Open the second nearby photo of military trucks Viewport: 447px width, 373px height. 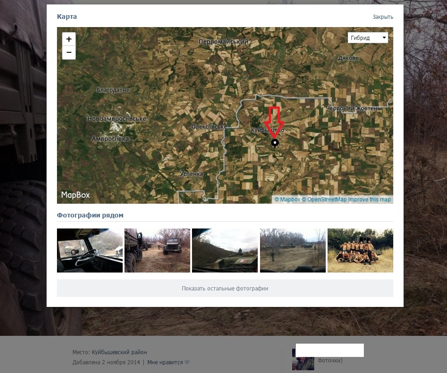(x=157, y=251)
